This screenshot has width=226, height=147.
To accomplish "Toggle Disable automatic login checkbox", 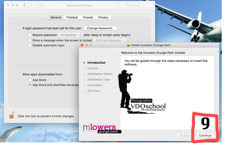I will [x=30, y=45].
